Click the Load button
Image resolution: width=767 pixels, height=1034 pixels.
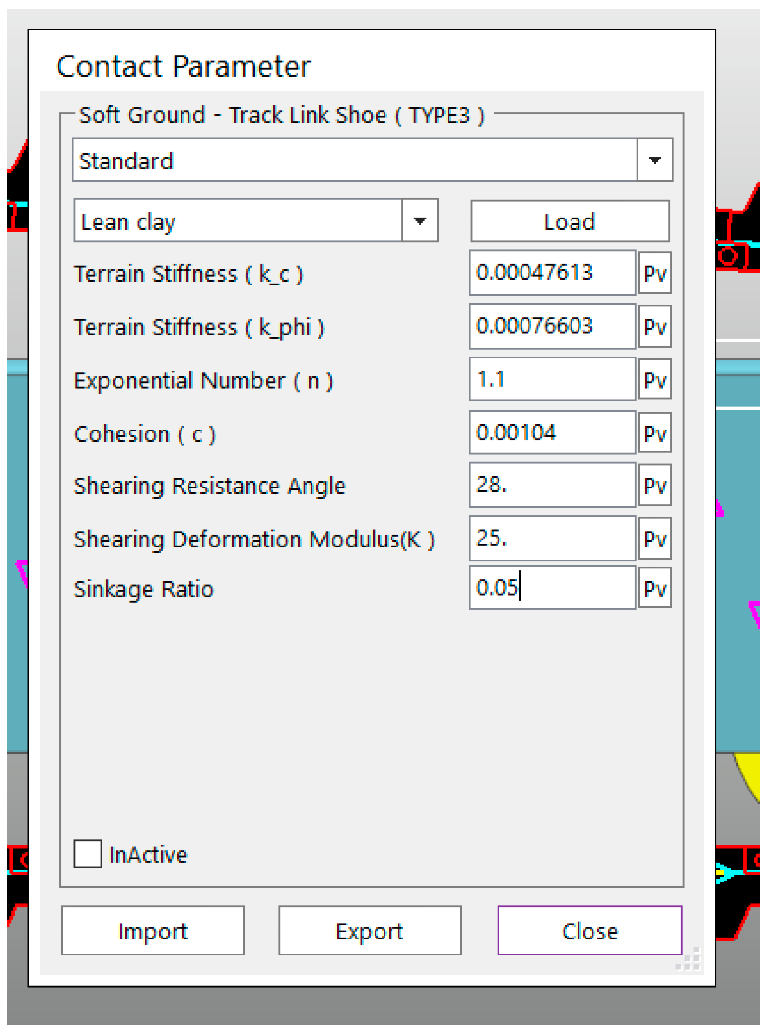[570, 222]
